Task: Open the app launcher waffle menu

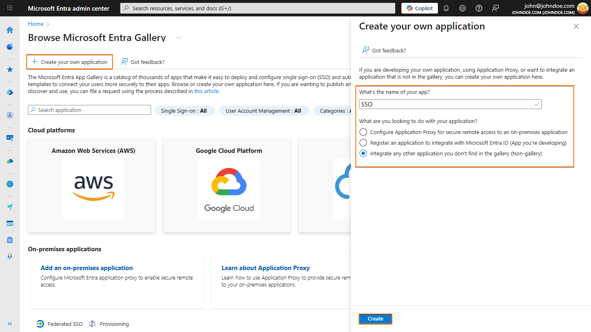Action: 9,8
